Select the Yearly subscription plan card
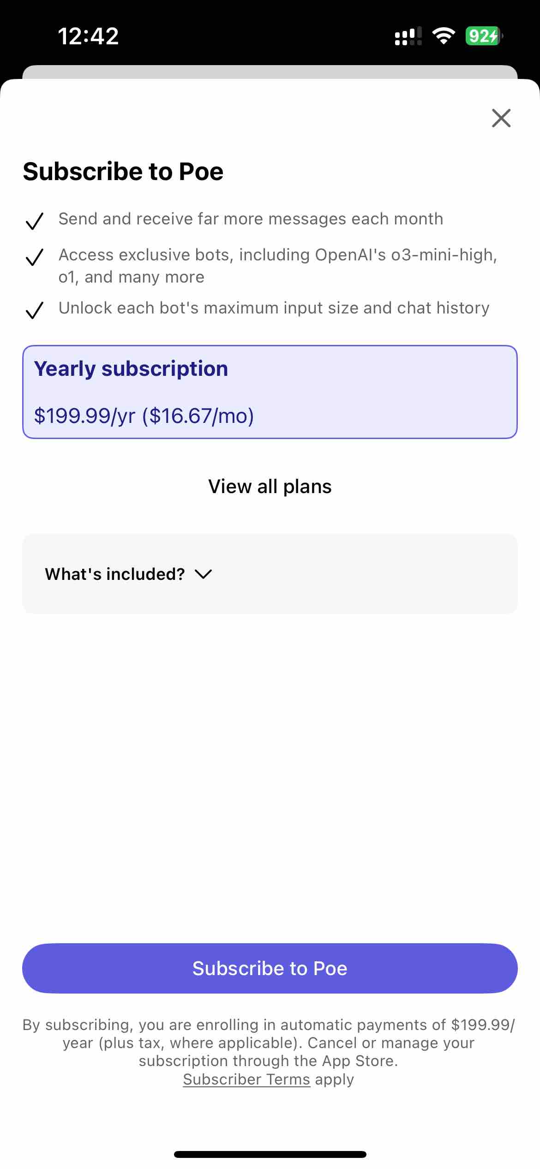 (270, 392)
